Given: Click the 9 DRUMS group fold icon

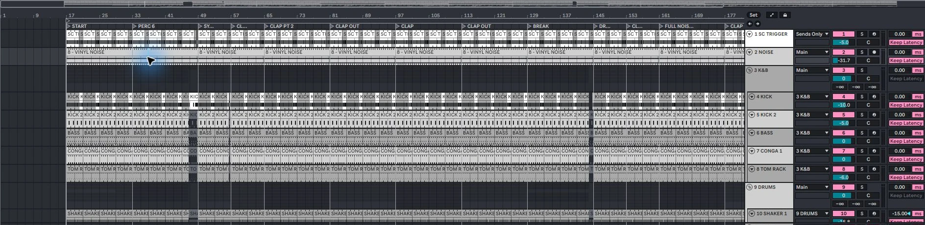Looking at the screenshot, I should (x=749, y=187).
